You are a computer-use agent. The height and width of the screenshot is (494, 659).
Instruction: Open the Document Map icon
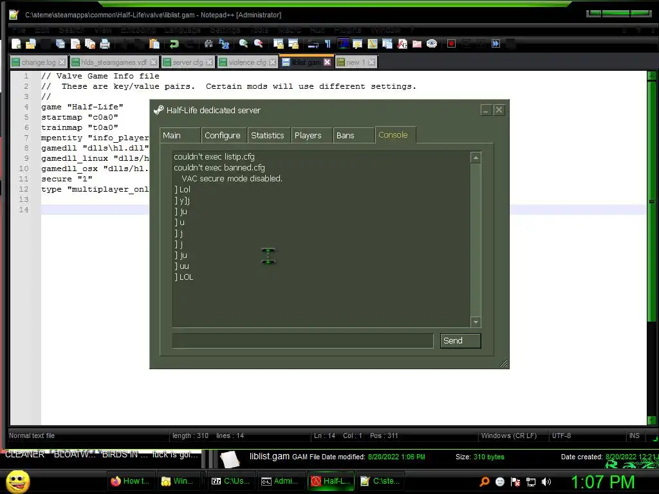pos(373,44)
